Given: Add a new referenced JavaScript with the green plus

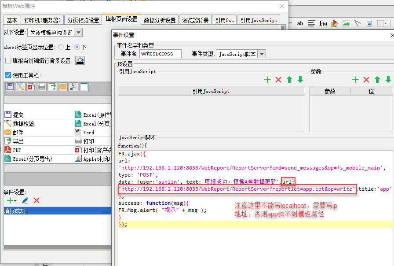Looking at the screenshot, I should tap(267, 80).
